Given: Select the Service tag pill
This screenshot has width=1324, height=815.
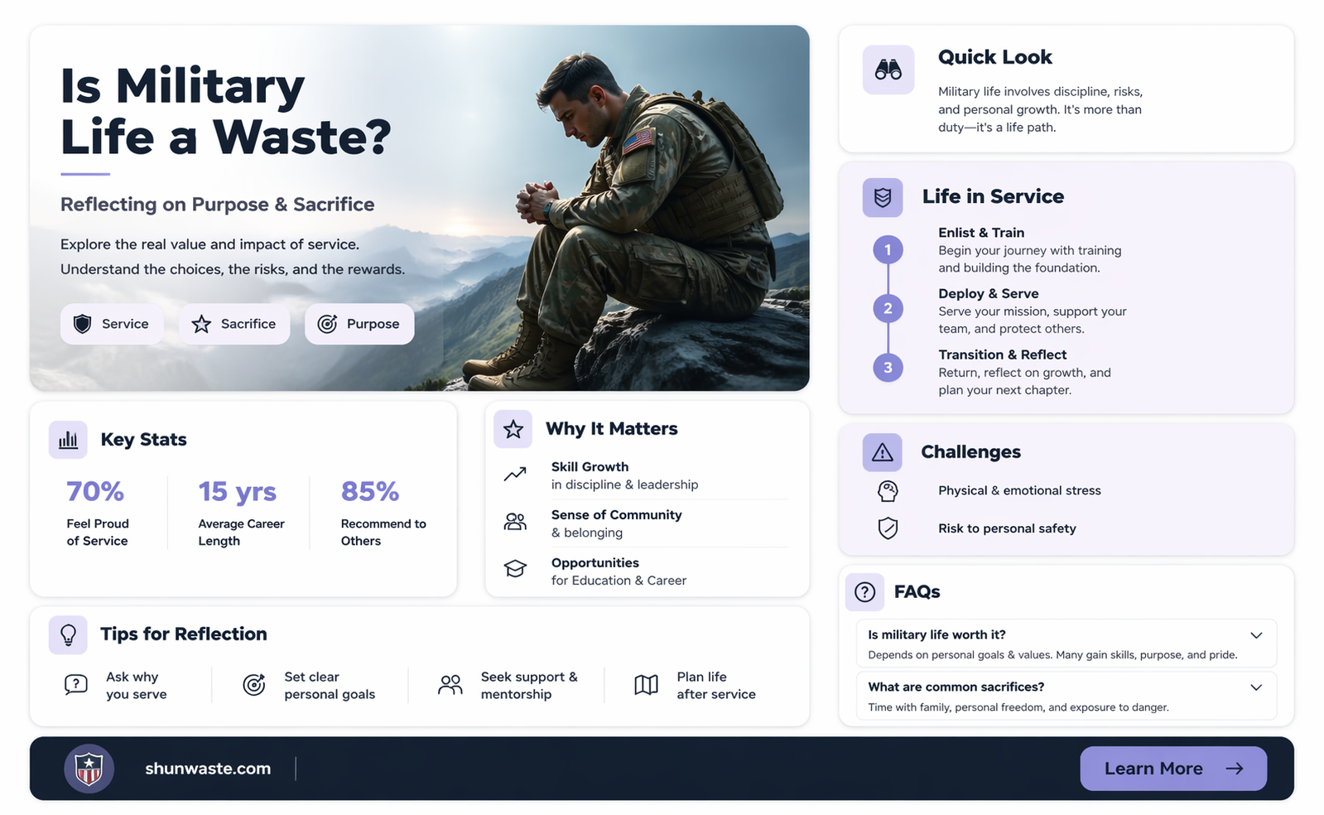Looking at the screenshot, I should 112,324.
